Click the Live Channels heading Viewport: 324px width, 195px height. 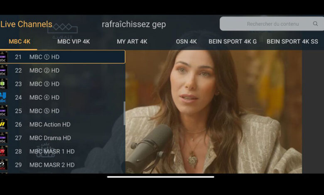click(x=26, y=24)
